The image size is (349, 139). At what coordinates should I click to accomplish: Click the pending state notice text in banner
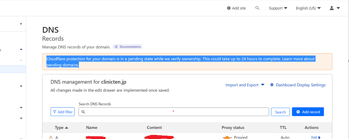click(x=180, y=62)
